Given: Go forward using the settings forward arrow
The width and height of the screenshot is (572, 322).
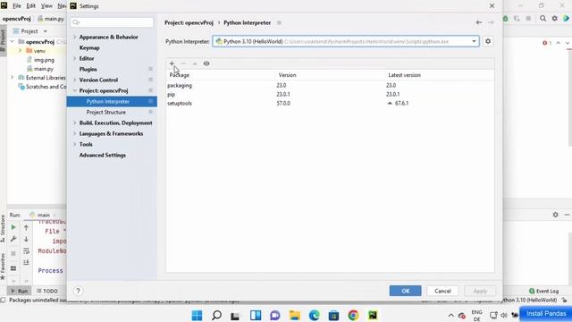Looking at the screenshot, I should tap(491, 22).
